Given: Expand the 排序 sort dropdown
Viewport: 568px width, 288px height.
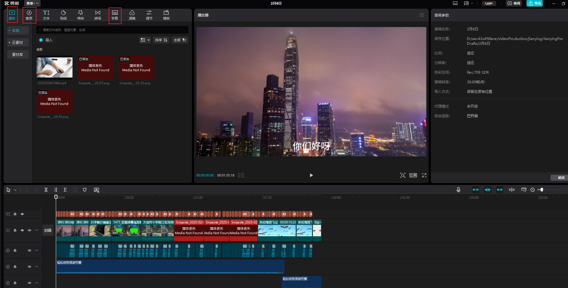Looking at the screenshot, I should click(161, 40).
